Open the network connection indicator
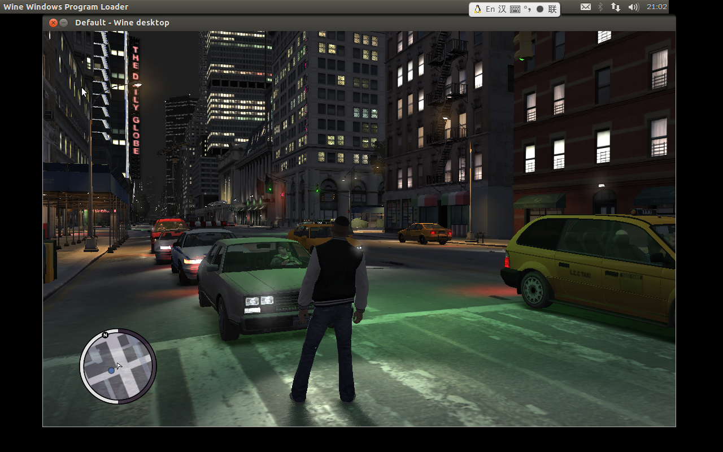 click(616, 7)
